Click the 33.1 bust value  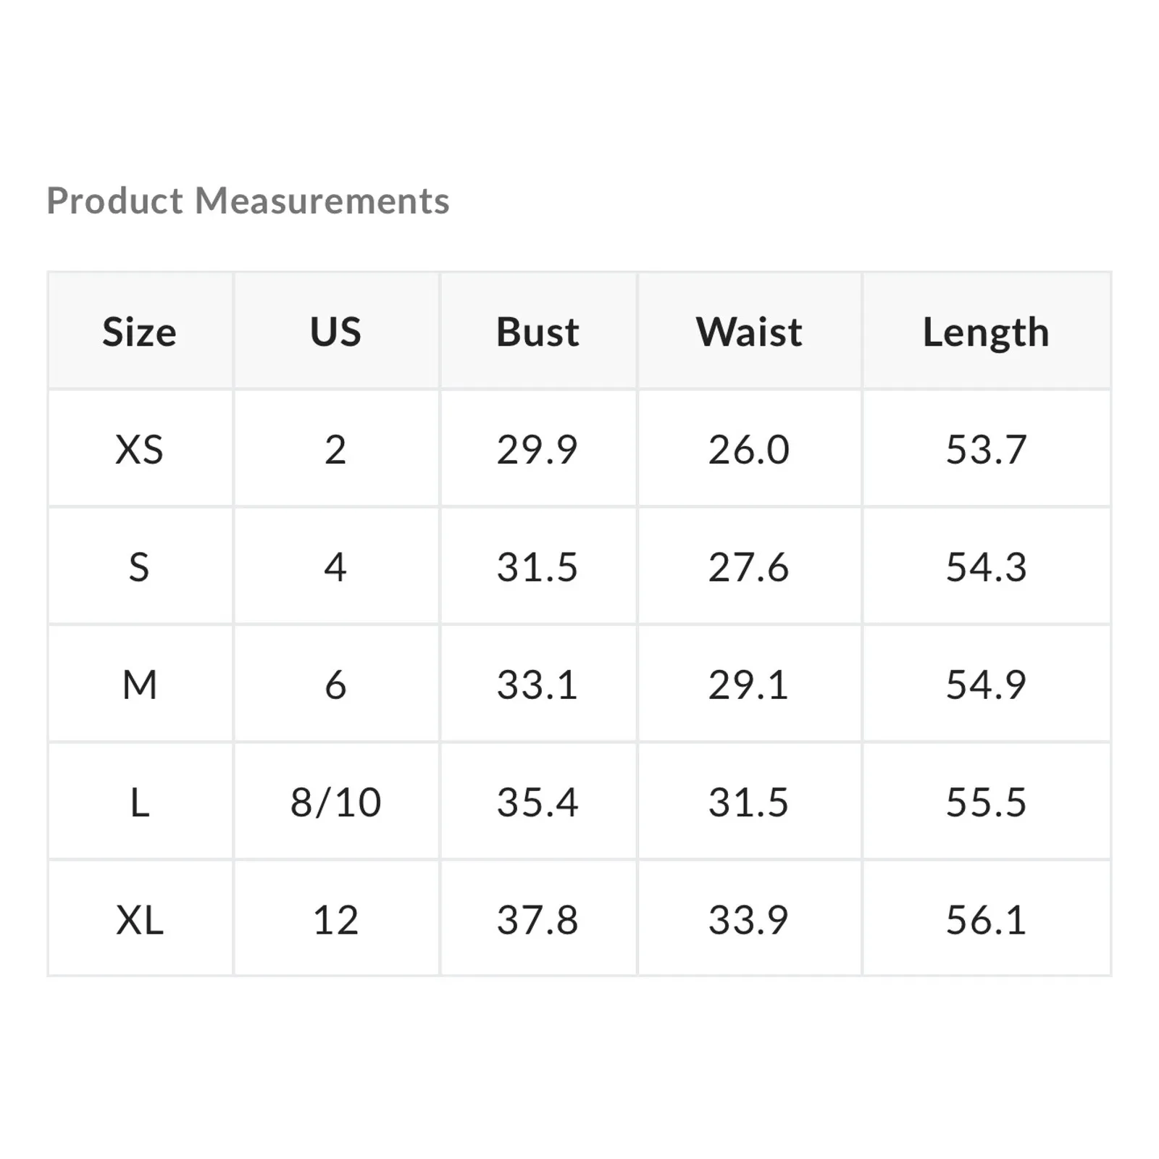537,685
